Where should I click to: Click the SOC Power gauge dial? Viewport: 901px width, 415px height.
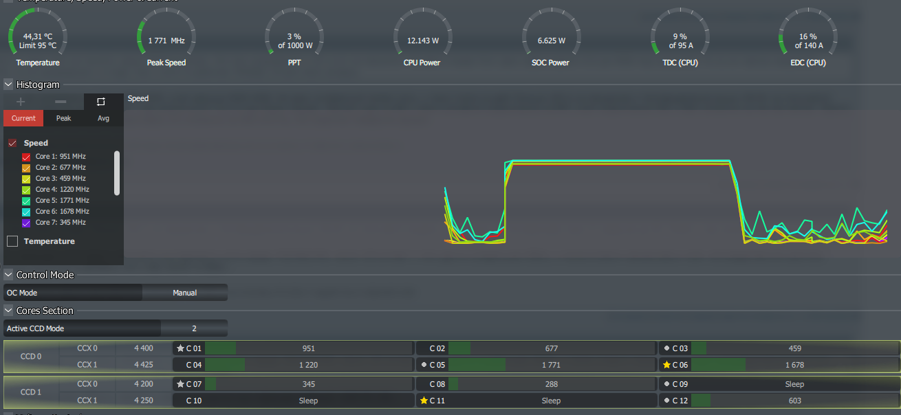coord(552,36)
